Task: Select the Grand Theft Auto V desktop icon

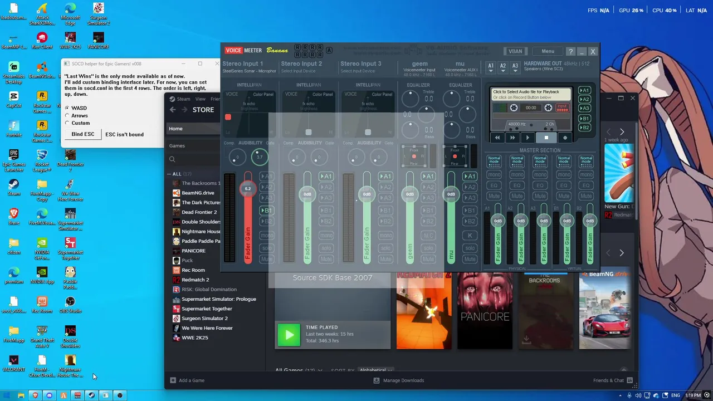Action: 42,336
